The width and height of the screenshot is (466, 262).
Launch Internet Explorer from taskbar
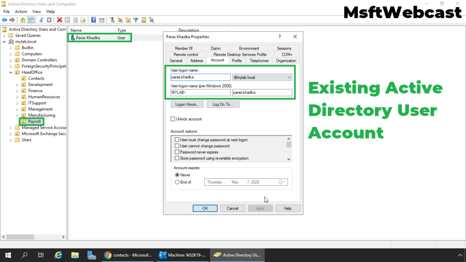[x=58, y=255]
